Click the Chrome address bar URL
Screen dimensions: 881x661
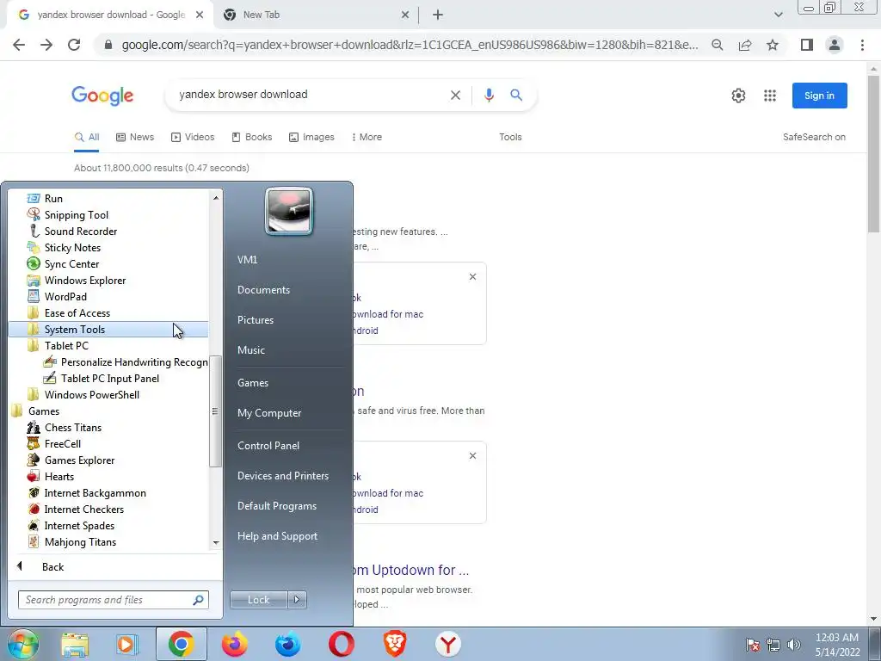(x=410, y=45)
